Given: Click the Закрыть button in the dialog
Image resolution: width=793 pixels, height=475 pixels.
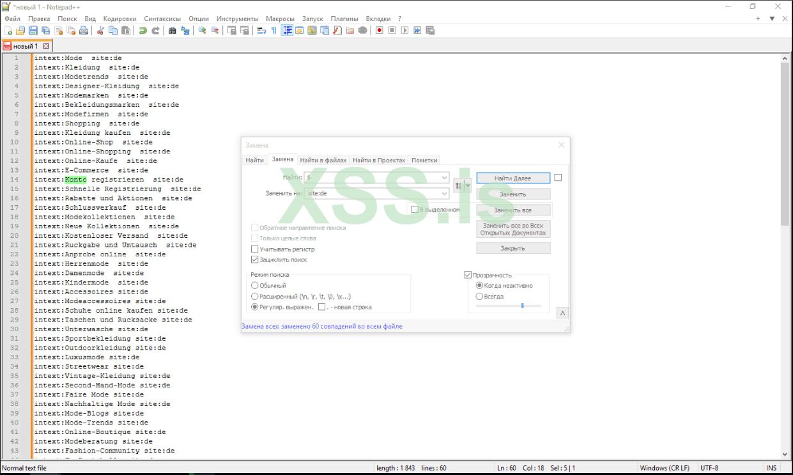Looking at the screenshot, I should 513,248.
